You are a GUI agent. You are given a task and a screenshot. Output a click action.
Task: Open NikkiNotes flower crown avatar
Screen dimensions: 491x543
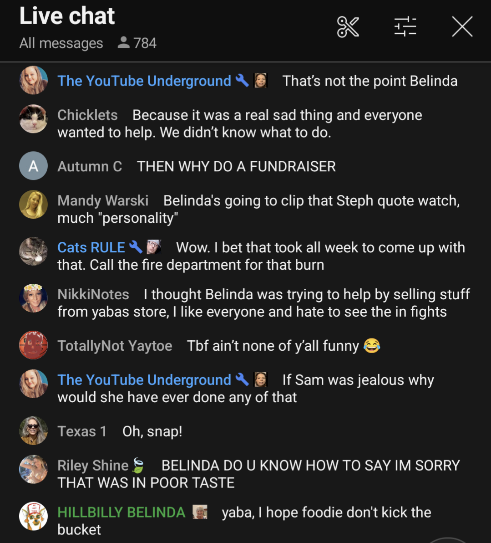click(x=33, y=298)
